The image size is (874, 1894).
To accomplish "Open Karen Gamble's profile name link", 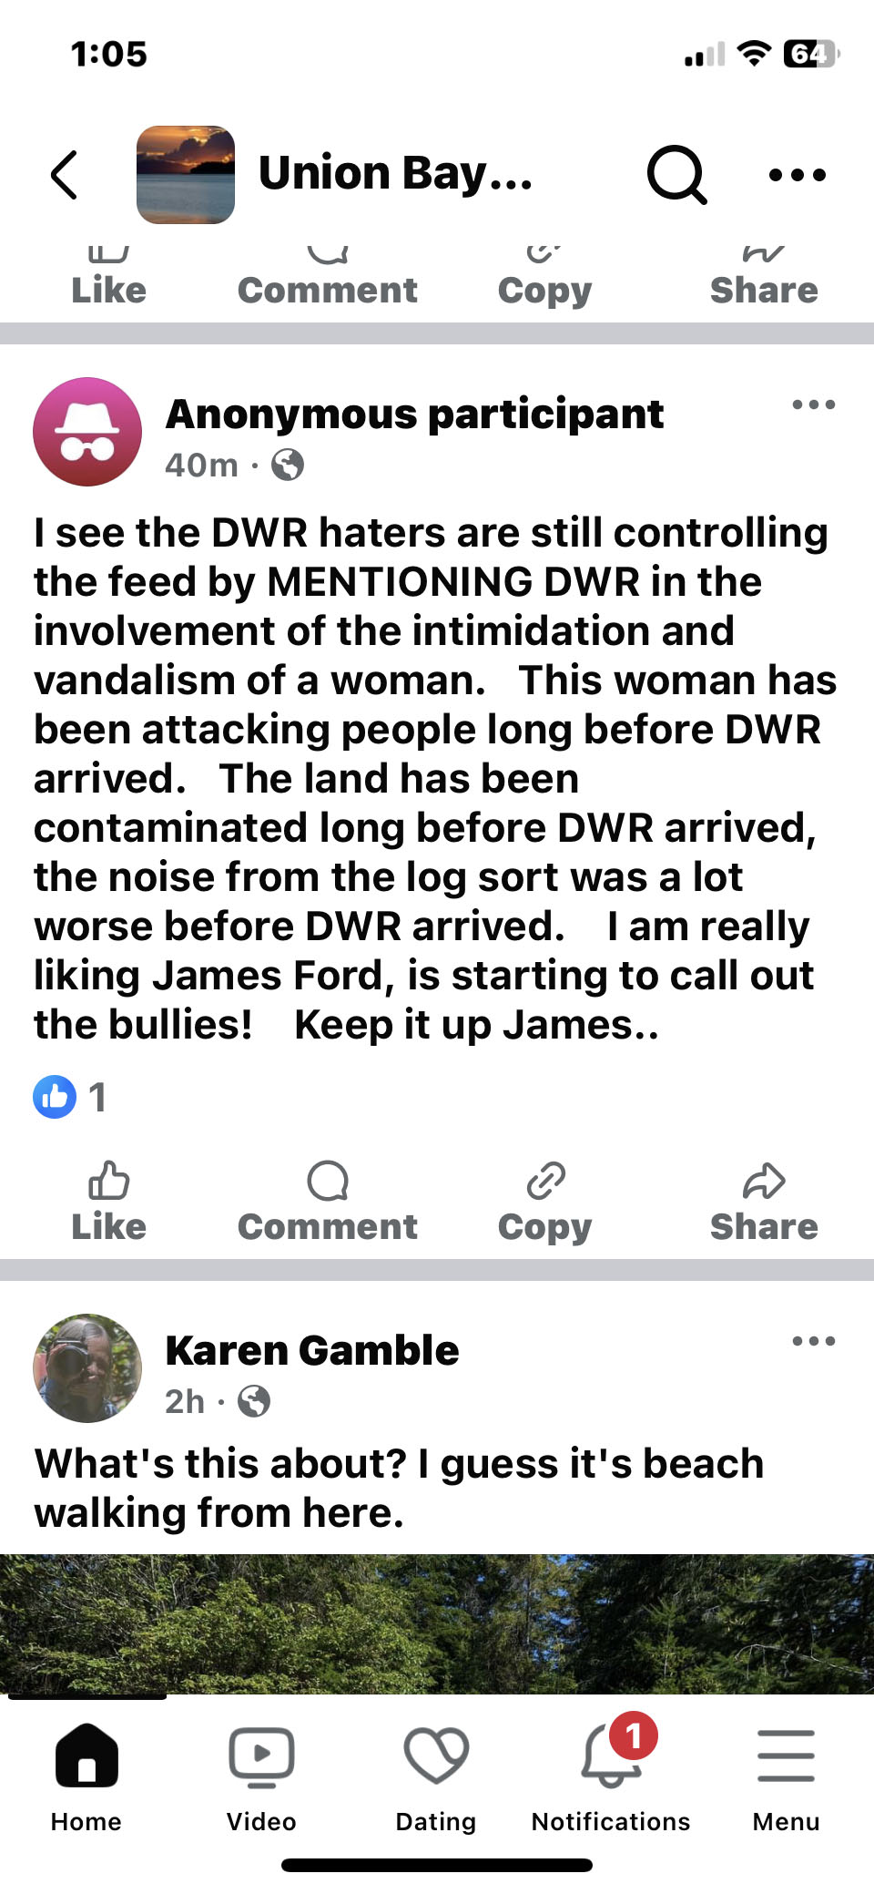I will click(x=312, y=1350).
